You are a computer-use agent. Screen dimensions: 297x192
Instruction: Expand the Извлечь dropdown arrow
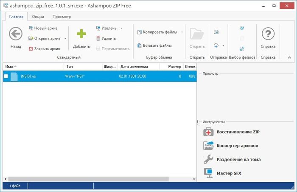click(x=121, y=28)
